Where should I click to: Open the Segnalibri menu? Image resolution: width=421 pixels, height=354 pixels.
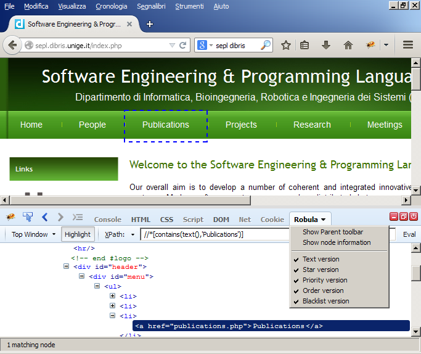151,6
